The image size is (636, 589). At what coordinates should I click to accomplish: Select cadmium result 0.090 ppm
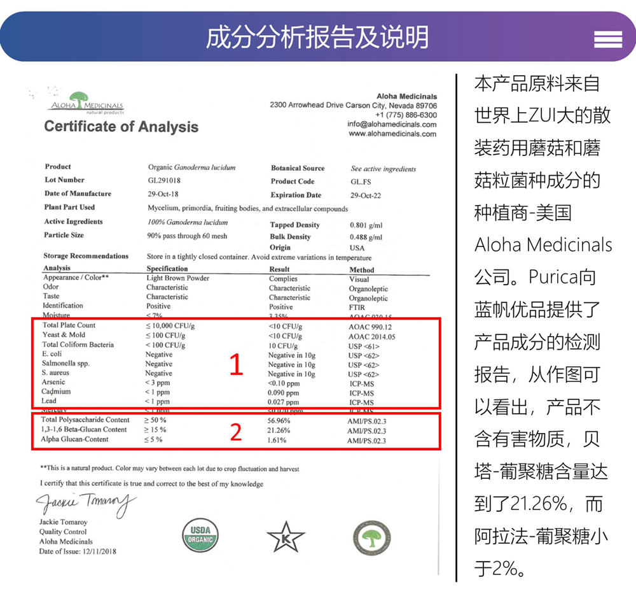click(x=283, y=393)
